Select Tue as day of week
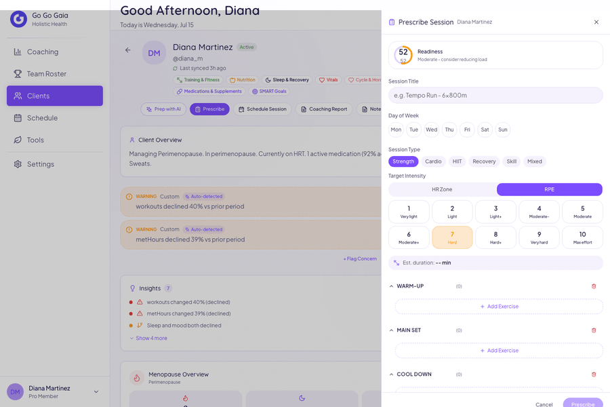Image resolution: width=610 pixels, height=407 pixels. point(413,130)
